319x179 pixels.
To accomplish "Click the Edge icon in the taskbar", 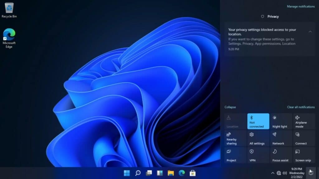I will 182,173.
